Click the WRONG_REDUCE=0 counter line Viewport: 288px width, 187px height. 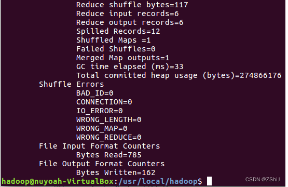point(109,137)
